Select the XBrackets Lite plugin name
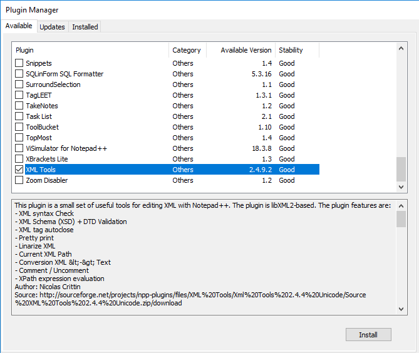 pos(47,159)
